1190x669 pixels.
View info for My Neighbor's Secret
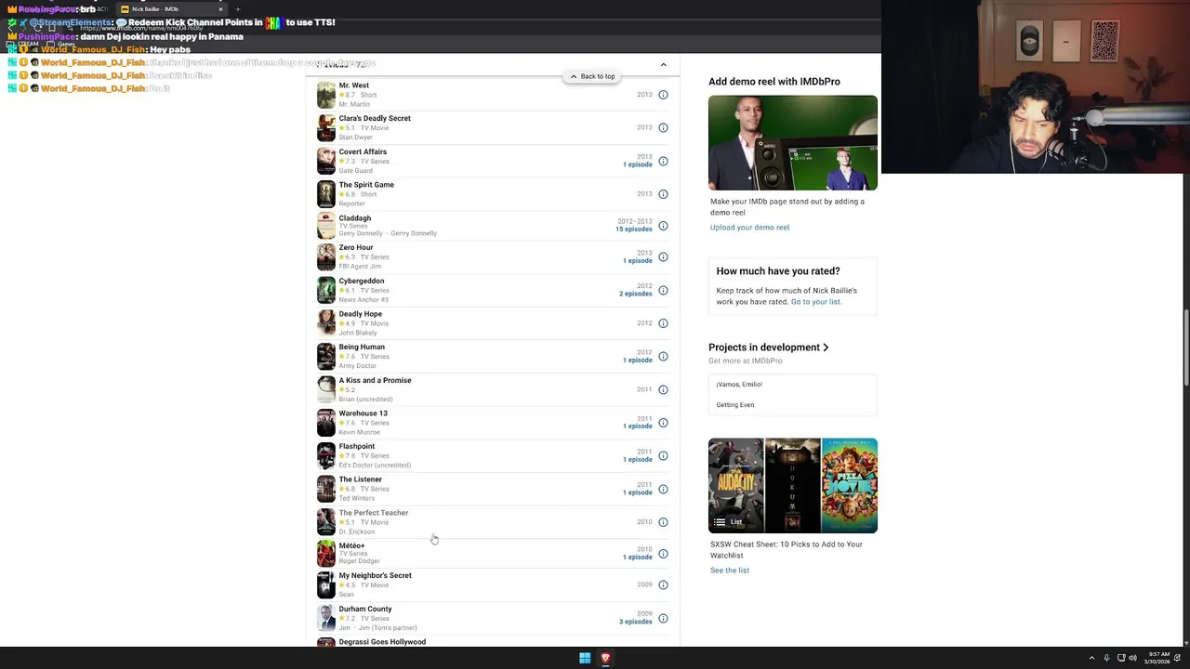(663, 585)
